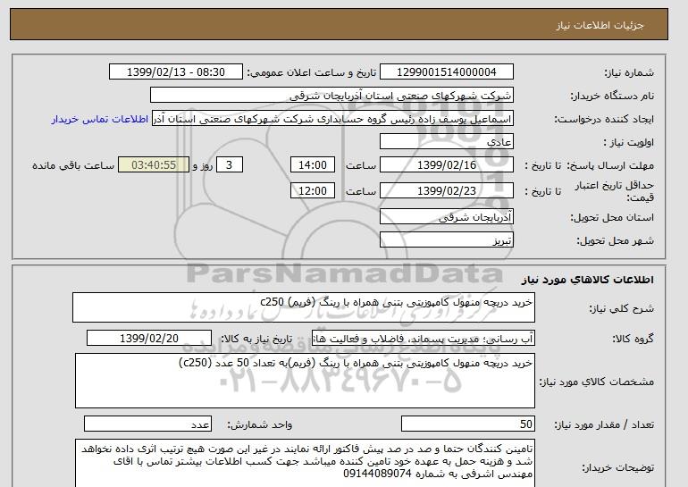688x487 pixels.
Task: Click the goods specification text area
Action: point(305,381)
